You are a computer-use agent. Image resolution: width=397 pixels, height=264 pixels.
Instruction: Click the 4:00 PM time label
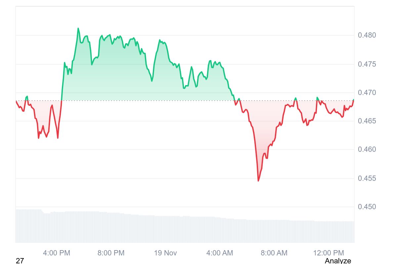pos(57,253)
